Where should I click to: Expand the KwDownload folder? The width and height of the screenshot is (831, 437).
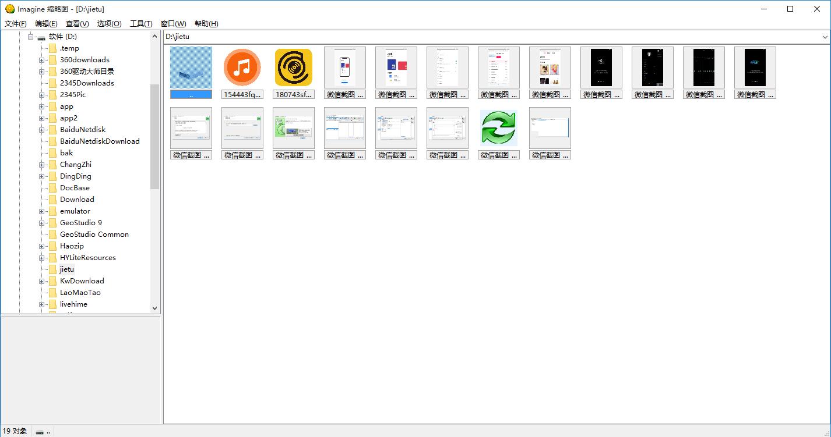tap(42, 281)
